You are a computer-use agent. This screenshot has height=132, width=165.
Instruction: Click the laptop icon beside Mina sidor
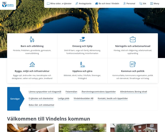pyautogui.click(x=48, y=4)
